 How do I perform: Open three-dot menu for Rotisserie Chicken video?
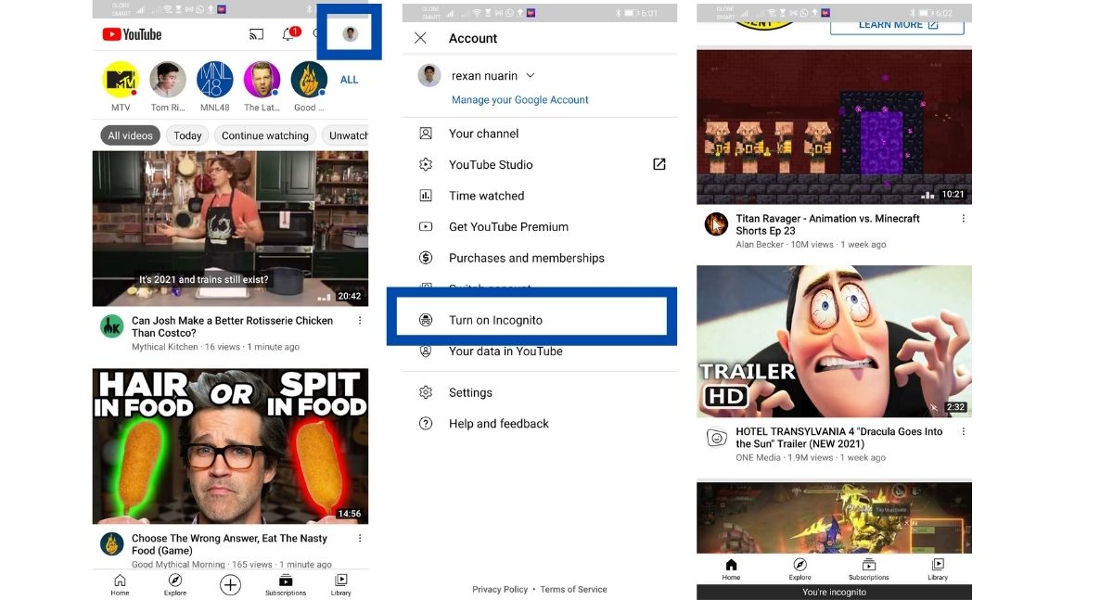[x=360, y=321]
